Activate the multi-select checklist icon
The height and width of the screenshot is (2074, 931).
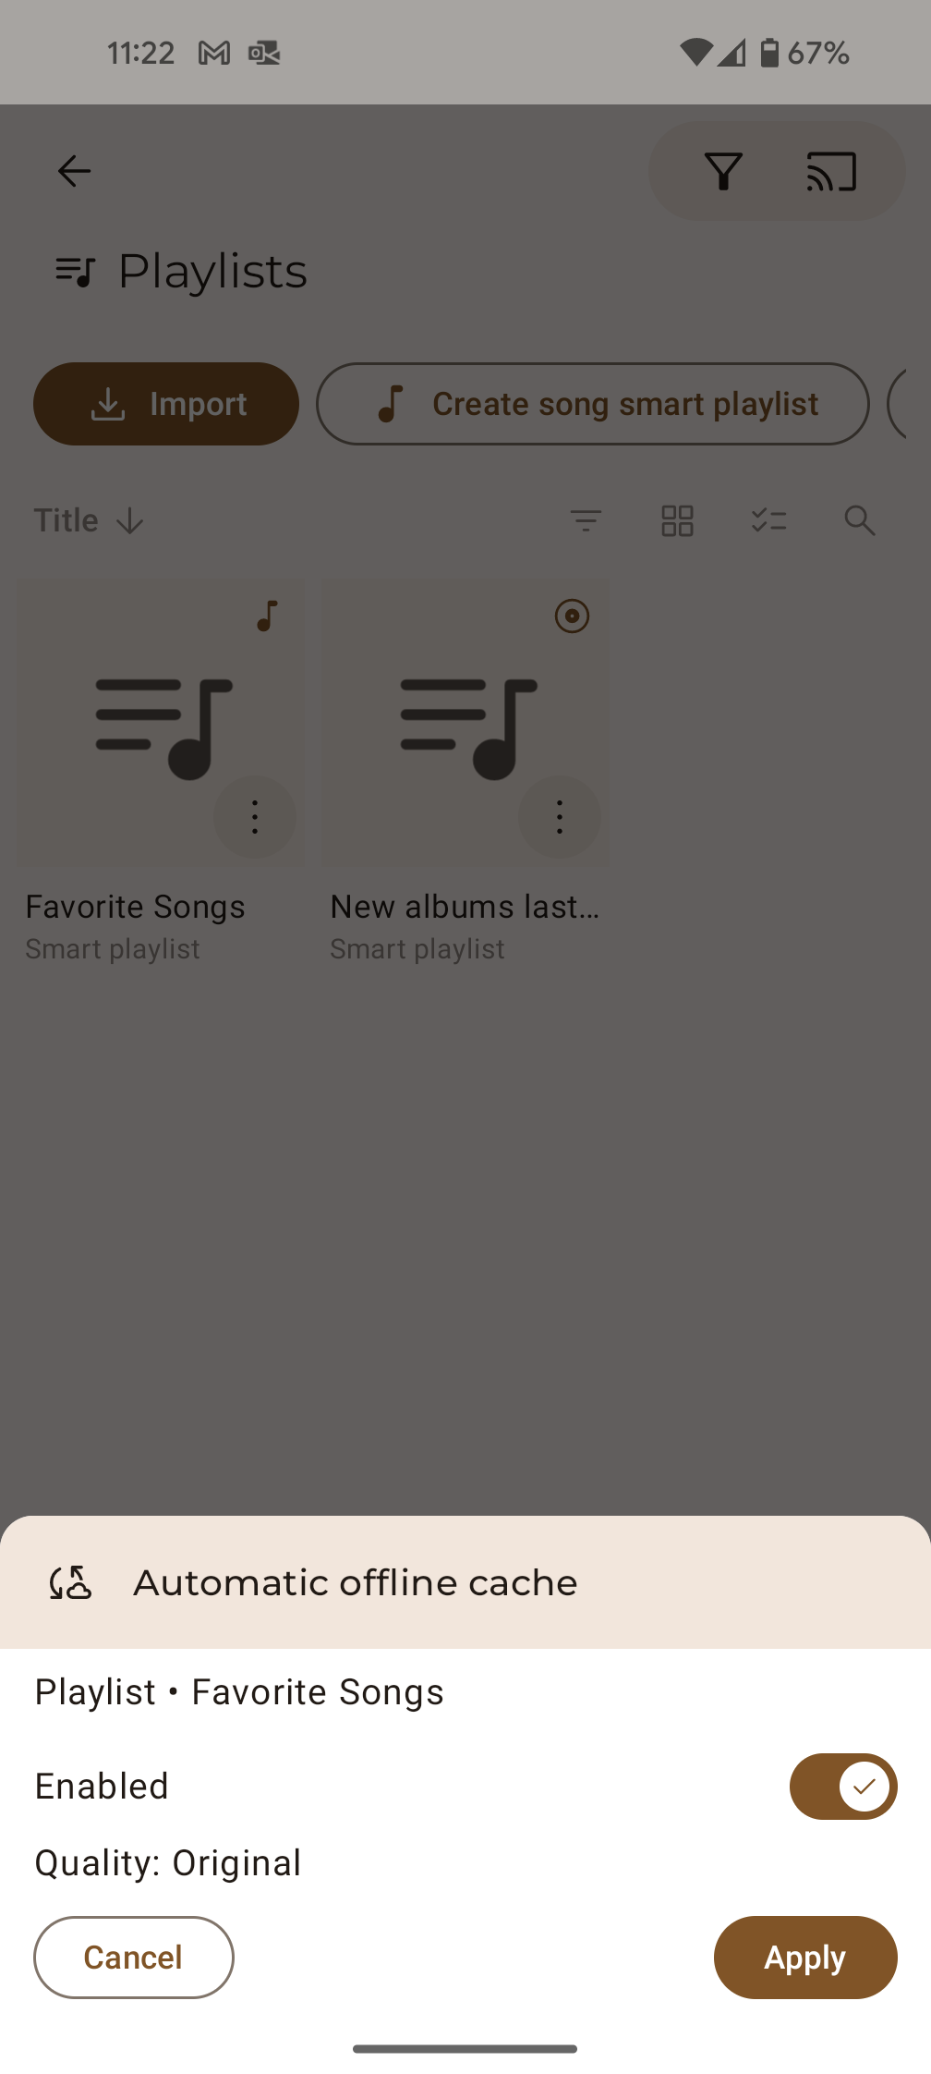[768, 520]
